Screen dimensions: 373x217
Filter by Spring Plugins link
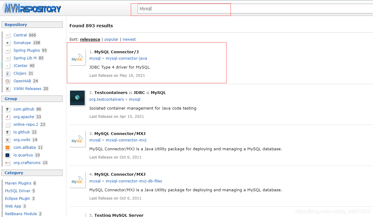pos(27,51)
